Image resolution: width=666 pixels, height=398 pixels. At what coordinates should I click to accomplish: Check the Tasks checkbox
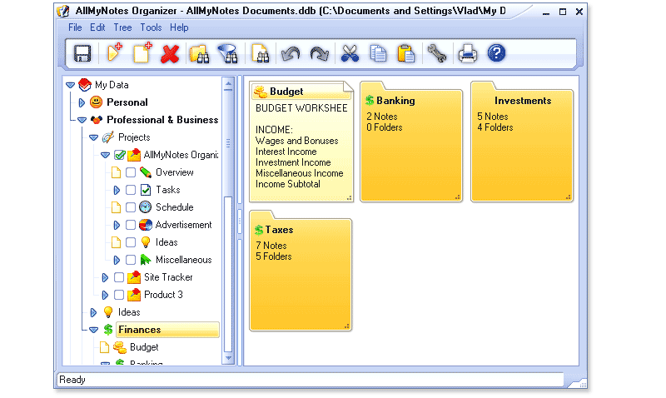(x=131, y=190)
